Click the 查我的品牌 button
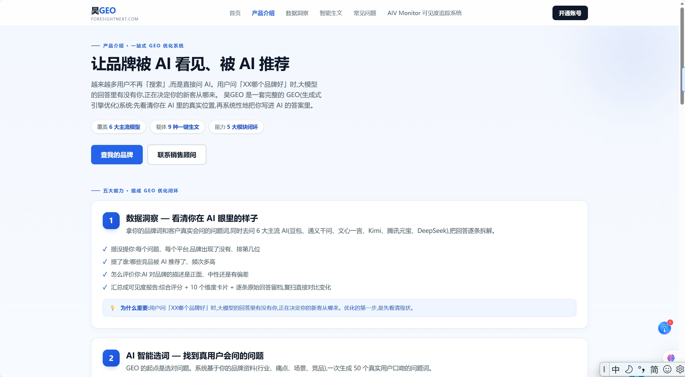 (117, 155)
